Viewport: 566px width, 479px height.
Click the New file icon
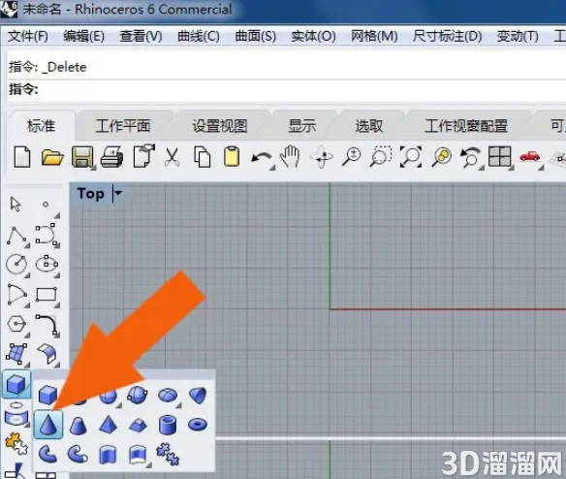tap(22, 157)
